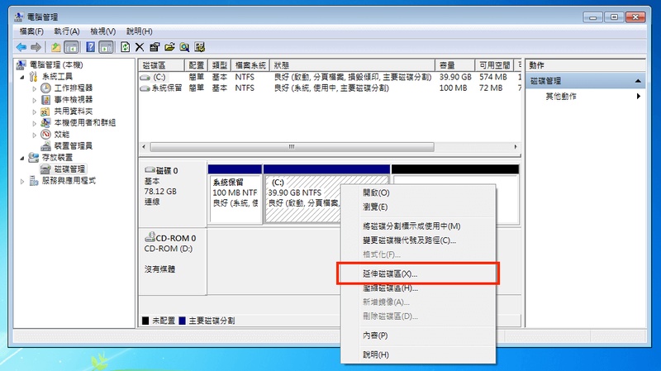Image resolution: width=661 pixels, height=371 pixels.
Task: Sort by the 檔案系統 column header
Action: pyautogui.click(x=250, y=65)
